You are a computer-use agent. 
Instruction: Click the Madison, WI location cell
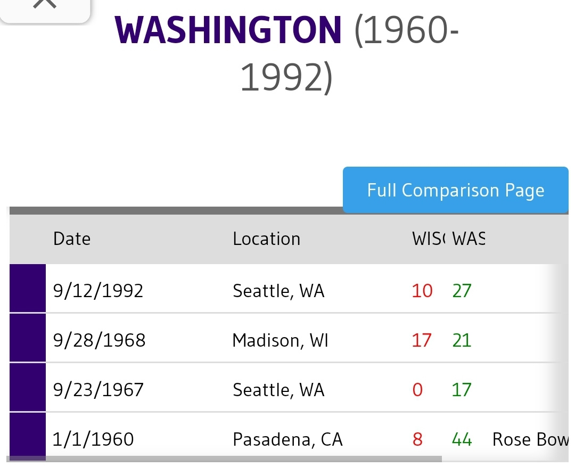tap(280, 340)
